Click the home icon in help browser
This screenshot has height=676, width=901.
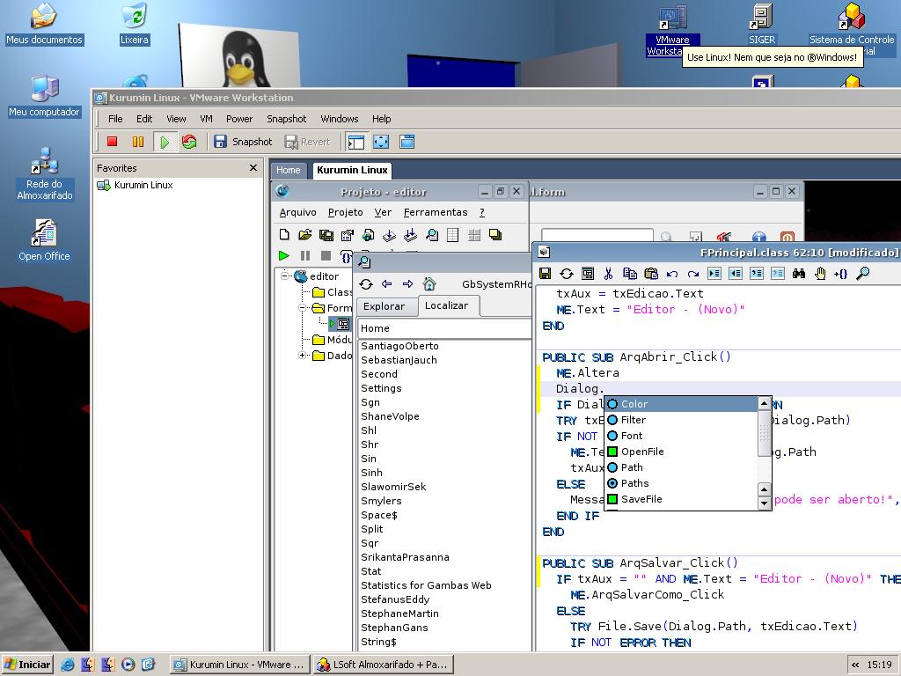[x=429, y=284]
